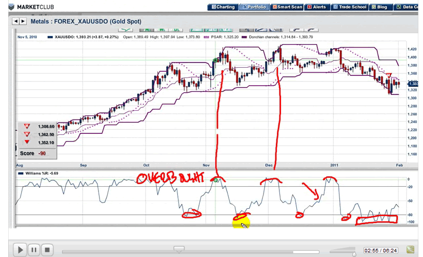The image size is (423, 257).
Task: Toggle fullscreen icon beside the time display
Action: click(410, 249)
